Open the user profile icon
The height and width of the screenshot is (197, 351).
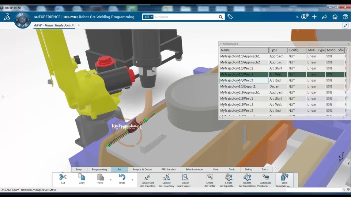(305, 17)
